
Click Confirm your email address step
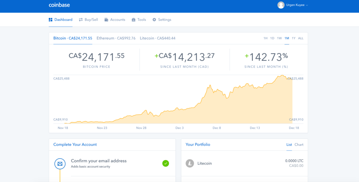[x=99, y=161]
